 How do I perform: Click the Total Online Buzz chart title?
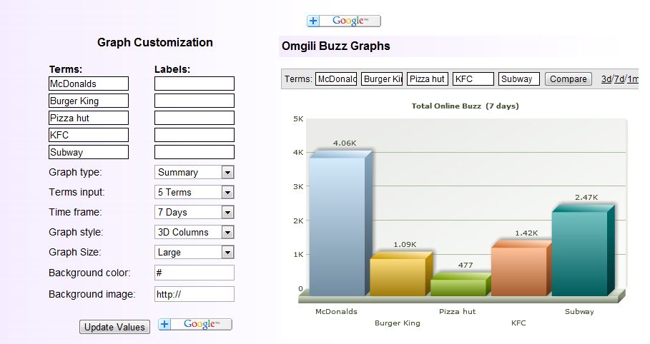coord(465,106)
